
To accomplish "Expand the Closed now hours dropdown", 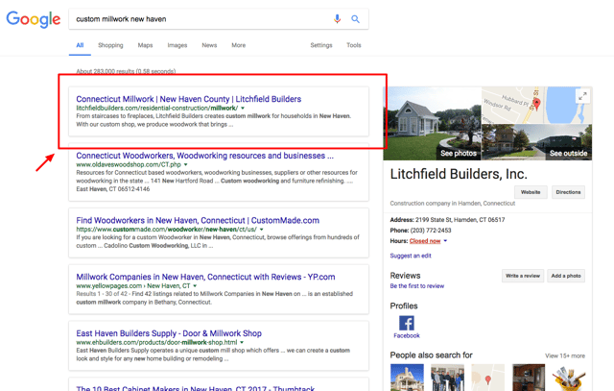I will (445, 241).
